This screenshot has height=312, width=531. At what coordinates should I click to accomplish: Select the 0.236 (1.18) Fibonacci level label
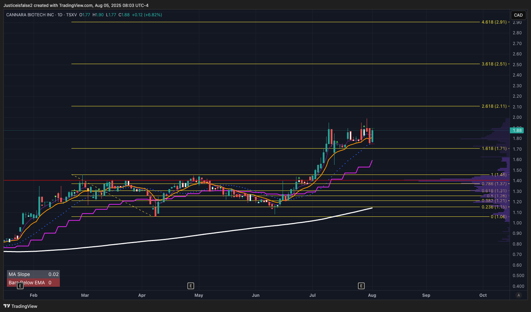(494, 207)
